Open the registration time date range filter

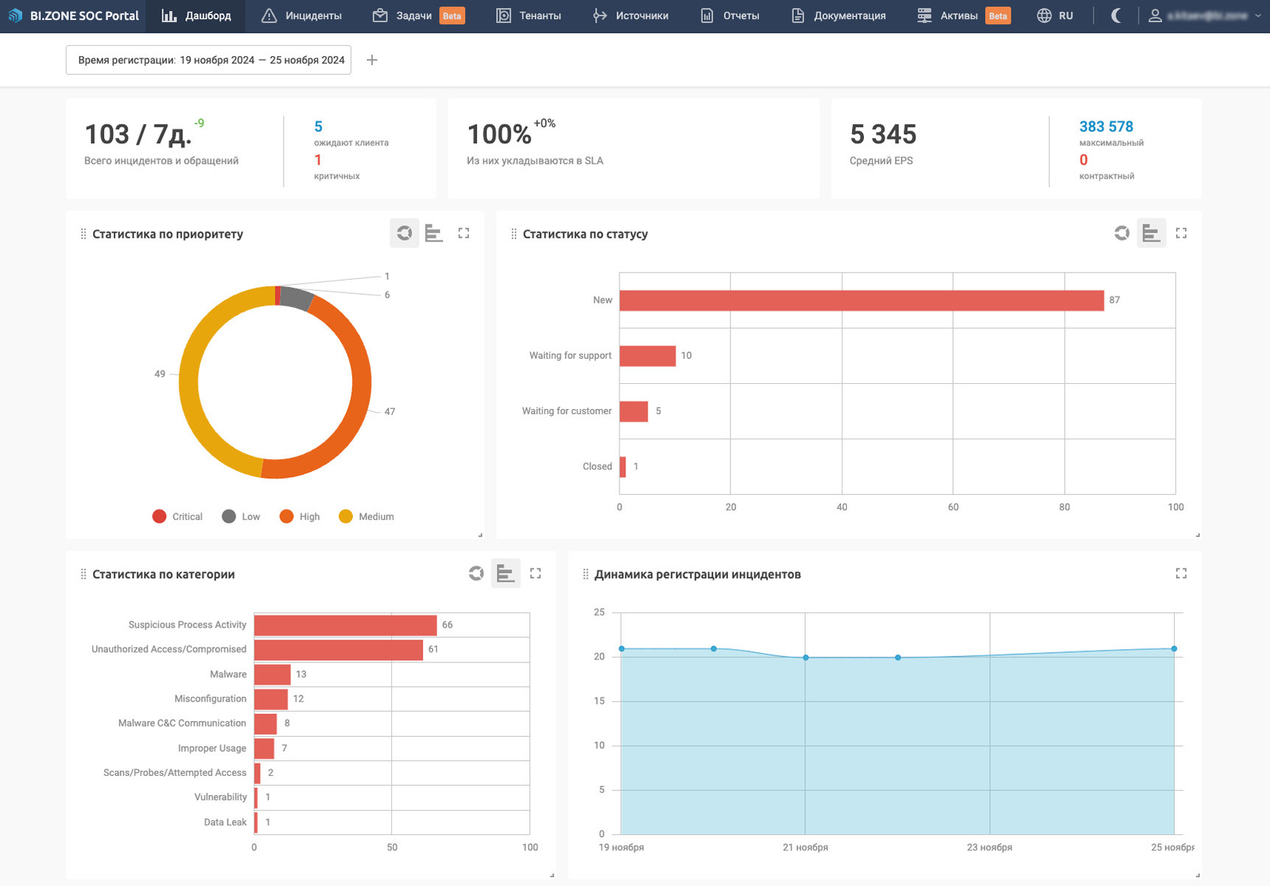tap(208, 60)
